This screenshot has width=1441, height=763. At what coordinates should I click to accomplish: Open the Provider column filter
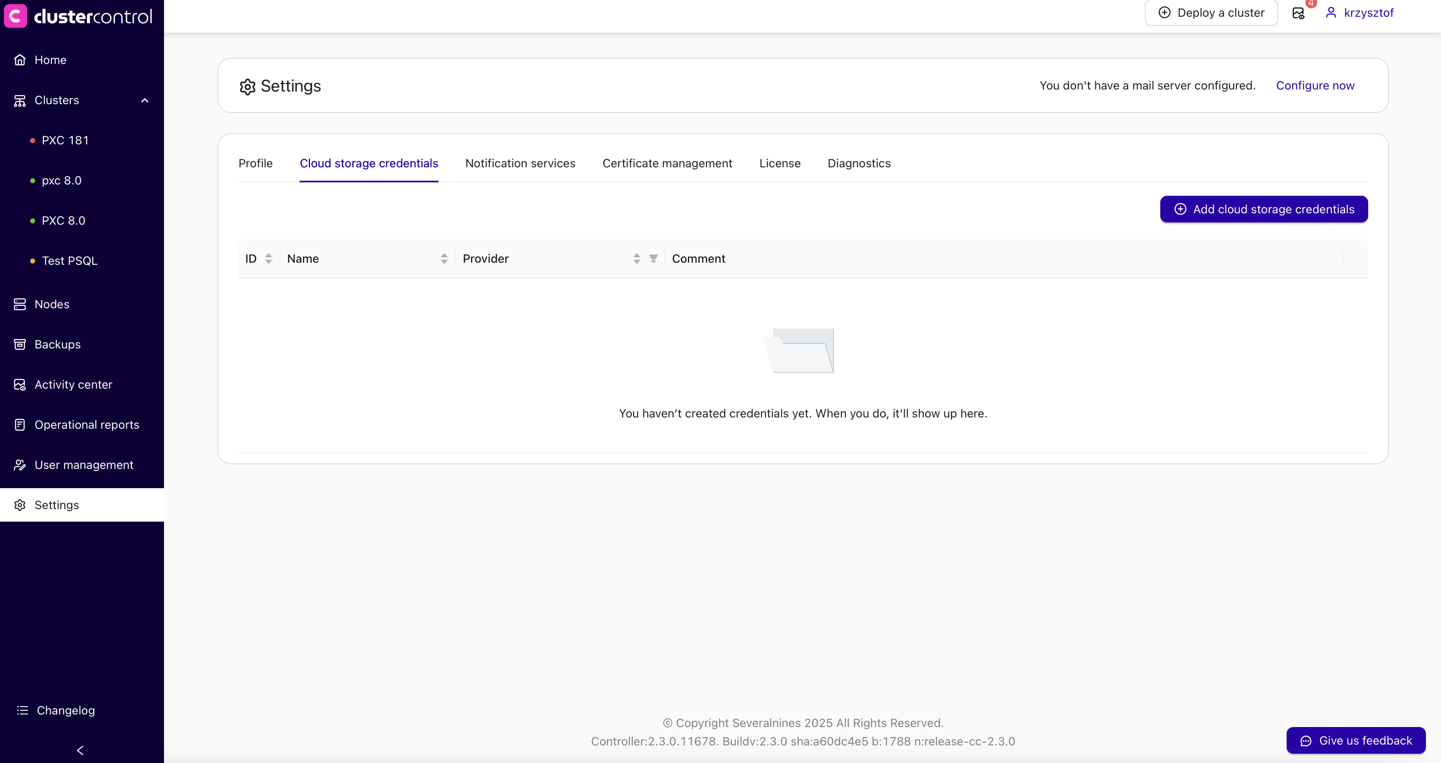click(x=654, y=259)
